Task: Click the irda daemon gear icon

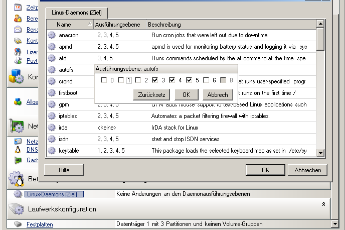Action: 52,128
